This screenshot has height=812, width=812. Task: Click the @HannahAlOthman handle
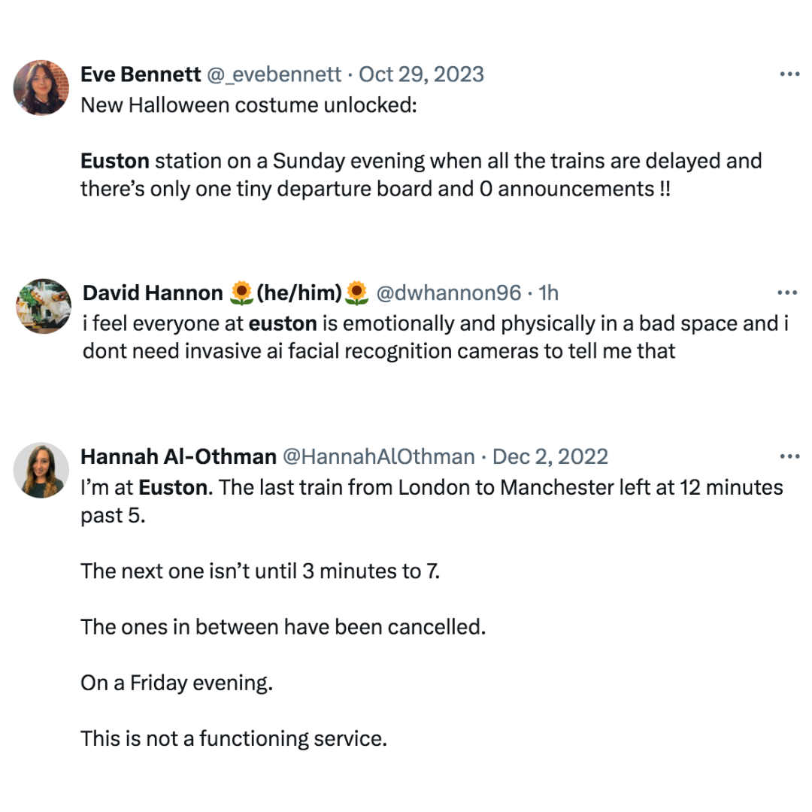coord(378,457)
